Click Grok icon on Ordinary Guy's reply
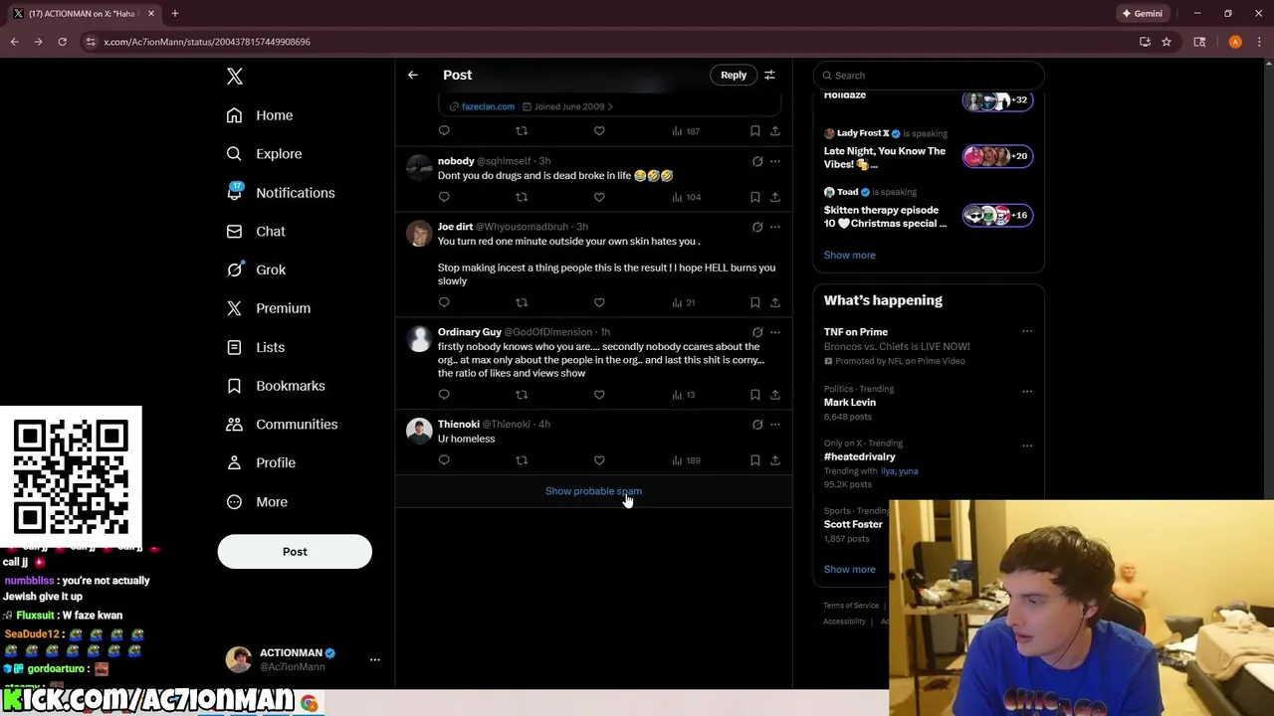This screenshot has height=716, width=1274. coord(757,332)
